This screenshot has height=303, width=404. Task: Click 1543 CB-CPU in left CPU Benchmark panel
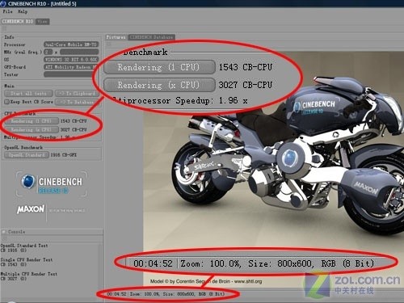coord(74,121)
